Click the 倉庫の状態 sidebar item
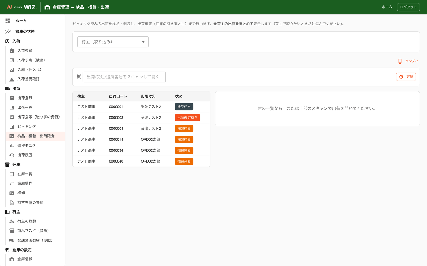The height and width of the screenshot is (266, 427). coord(33,31)
